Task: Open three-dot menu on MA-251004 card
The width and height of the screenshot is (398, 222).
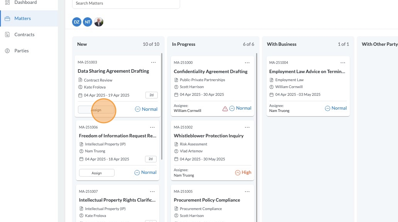Action: click(343, 63)
